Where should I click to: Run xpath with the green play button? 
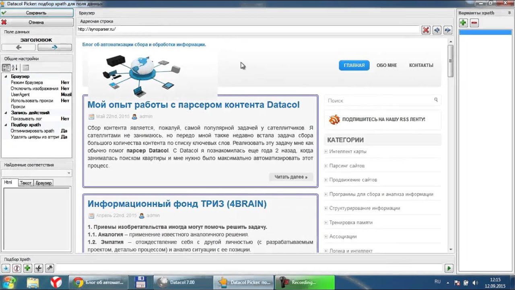coord(449,268)
